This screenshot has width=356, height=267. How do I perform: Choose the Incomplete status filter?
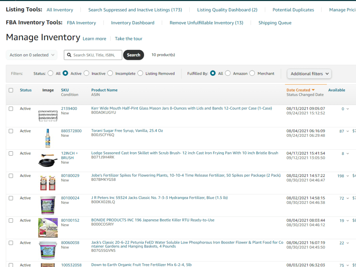point(110,73)
